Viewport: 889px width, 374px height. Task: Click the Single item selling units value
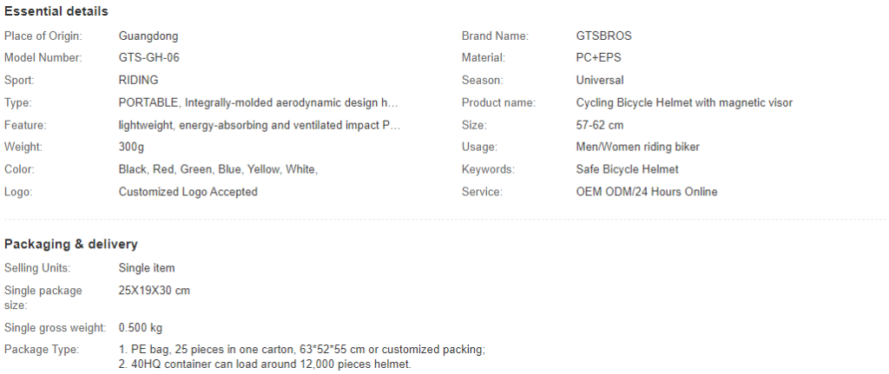146,268
